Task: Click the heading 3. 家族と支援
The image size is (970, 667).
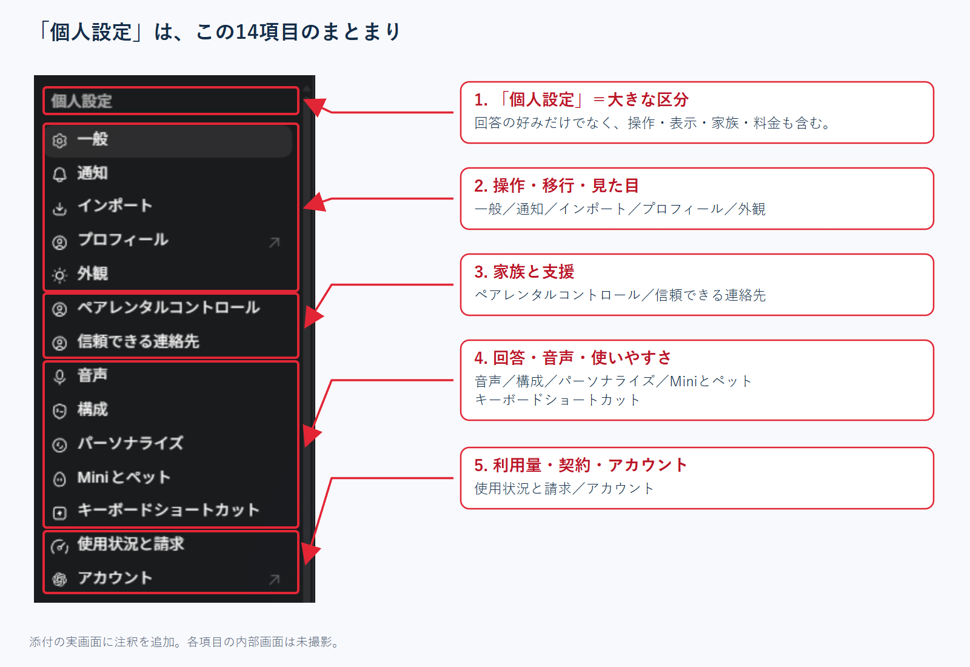Action: [524, 272]
